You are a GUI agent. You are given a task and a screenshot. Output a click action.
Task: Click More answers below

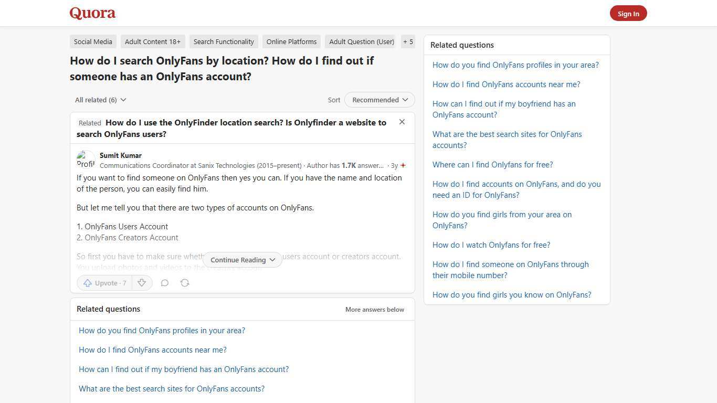[x=374, y=309]
